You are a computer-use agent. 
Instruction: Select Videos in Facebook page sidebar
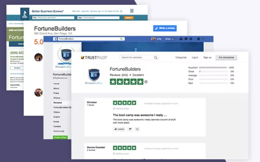[x=56, y=112]
